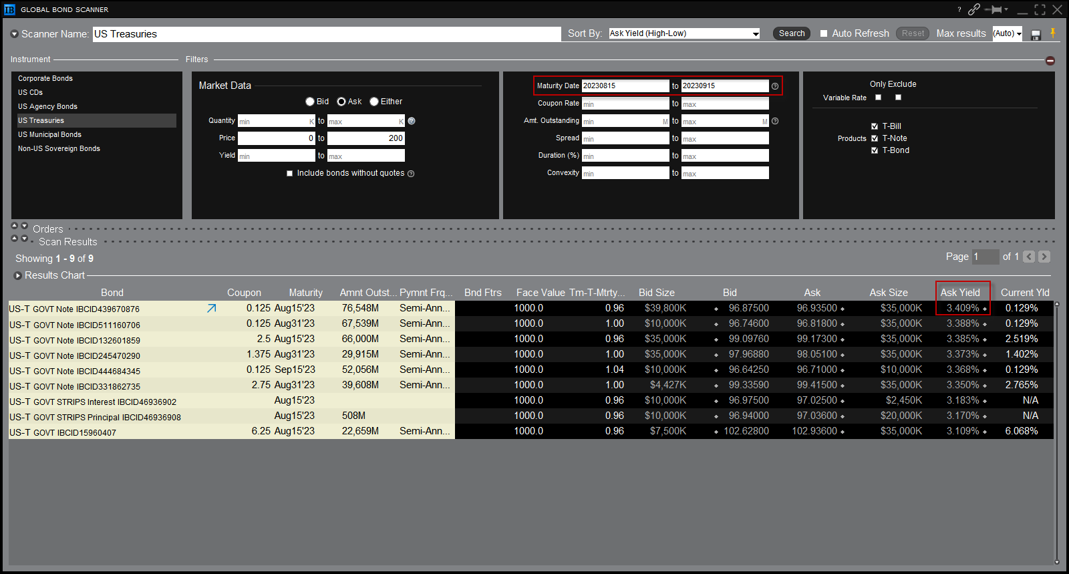1069x574 pixels.
Task: Click the Scanner Name input field
Action: coord(327,34)
